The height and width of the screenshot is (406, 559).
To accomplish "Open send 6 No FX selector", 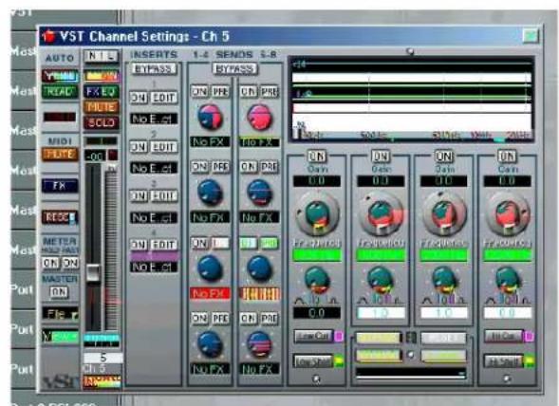I will click(259, 217).
